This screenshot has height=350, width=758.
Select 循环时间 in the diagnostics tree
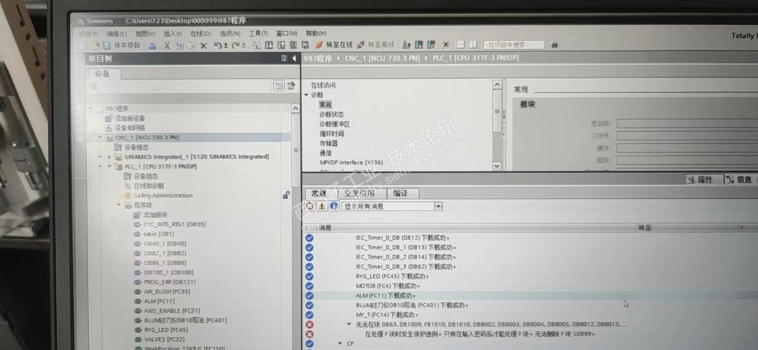click(331, 134)
